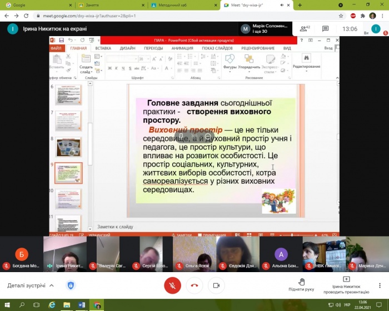Raise hand using Підняти руку
The width and height of the screenshot is (389, 311).
302,285
